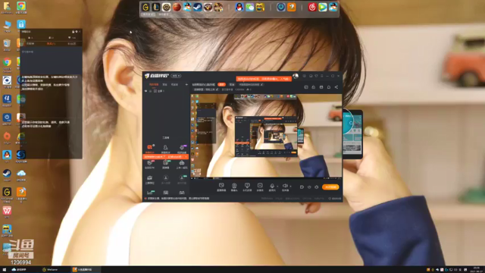
Task: Click the taskbar clock
Action: [477, 270]
